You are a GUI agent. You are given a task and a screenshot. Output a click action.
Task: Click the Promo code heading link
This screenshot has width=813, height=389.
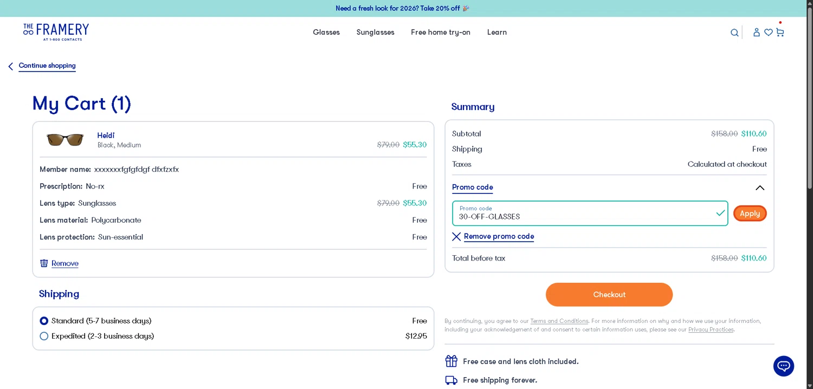tap(473, 187)
